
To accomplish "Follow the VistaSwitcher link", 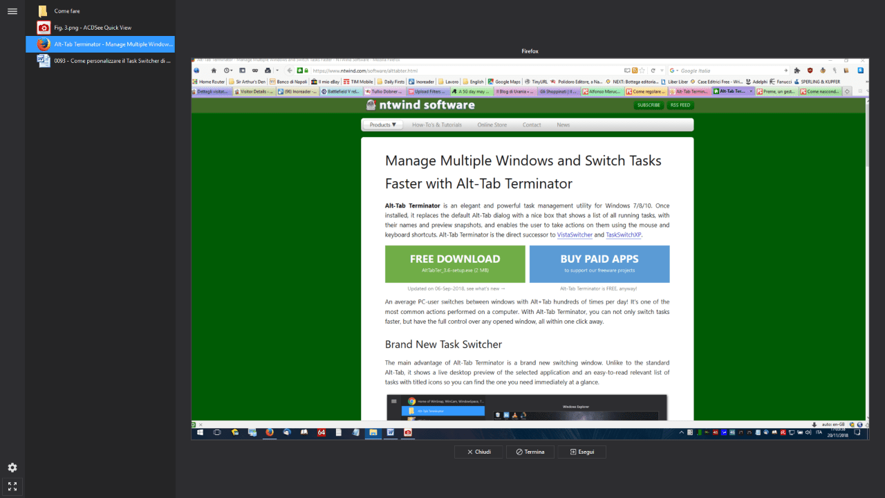I will (x=575, y=235).
